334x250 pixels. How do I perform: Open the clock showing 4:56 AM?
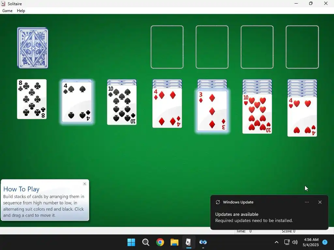(311, 242)
